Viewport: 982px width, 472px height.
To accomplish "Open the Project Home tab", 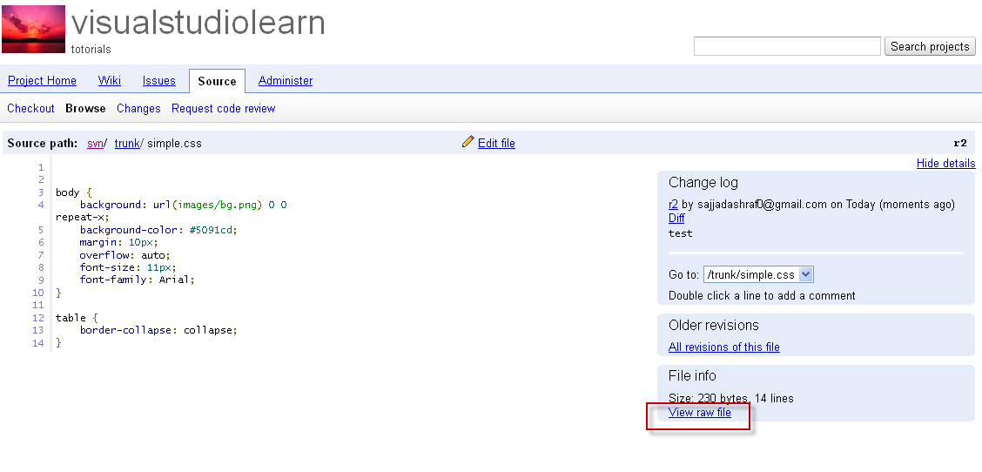I will (x=42, y=81).
